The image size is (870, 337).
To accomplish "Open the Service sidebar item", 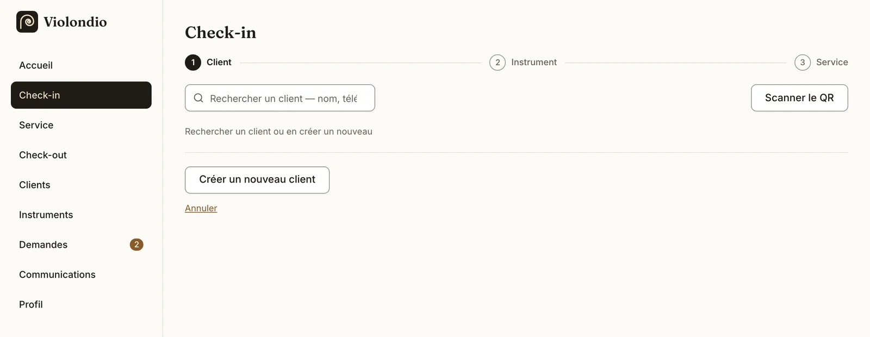I will 81,125.
